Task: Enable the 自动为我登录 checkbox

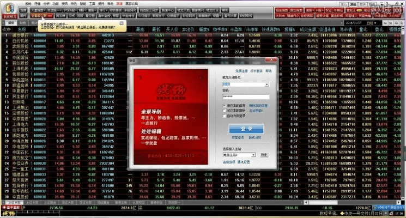Action: tap(224, 116)
